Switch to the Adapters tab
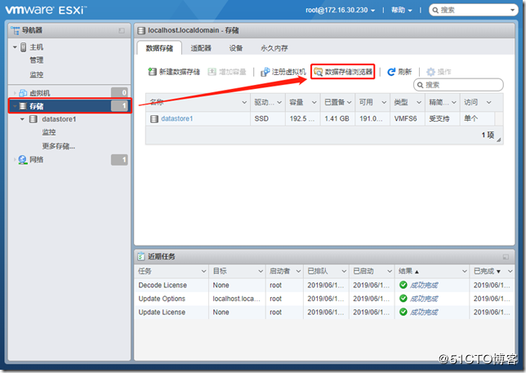The height and width of the screenshot is (373, 526). tap(201, 48)
